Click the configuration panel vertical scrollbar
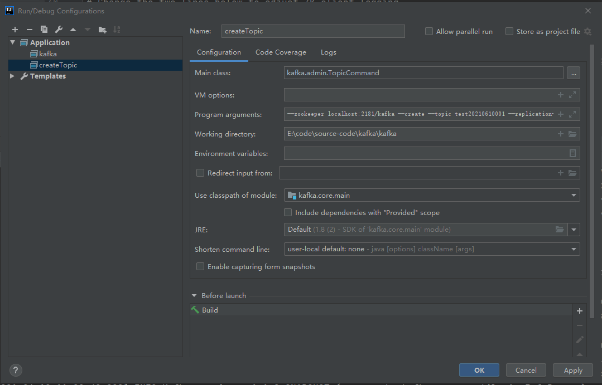Viewport: 602px width, 385px height. (x=592, y=181)
